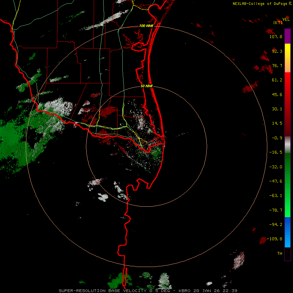Click the Super-Resolution Base Velocity caption

(148, 291)
